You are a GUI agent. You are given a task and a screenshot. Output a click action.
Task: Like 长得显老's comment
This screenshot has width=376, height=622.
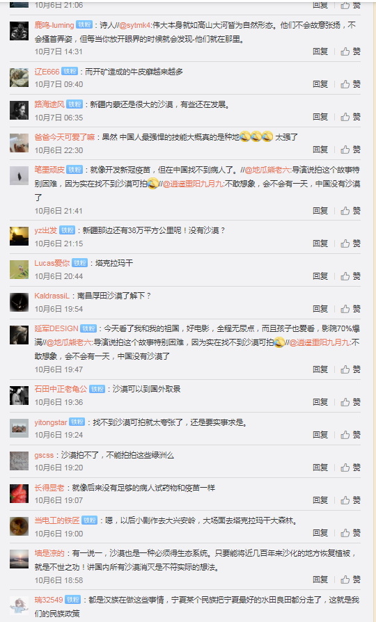[x=351, y=500]
